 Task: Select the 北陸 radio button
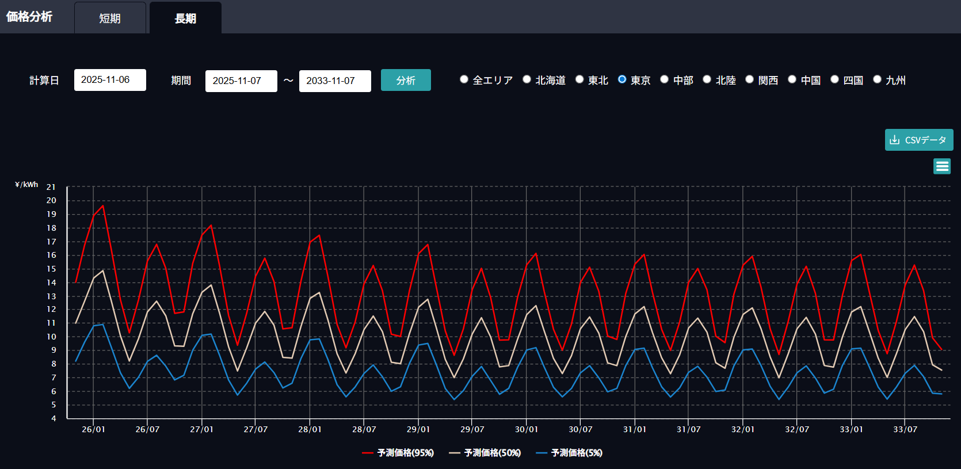pos(707,79)
